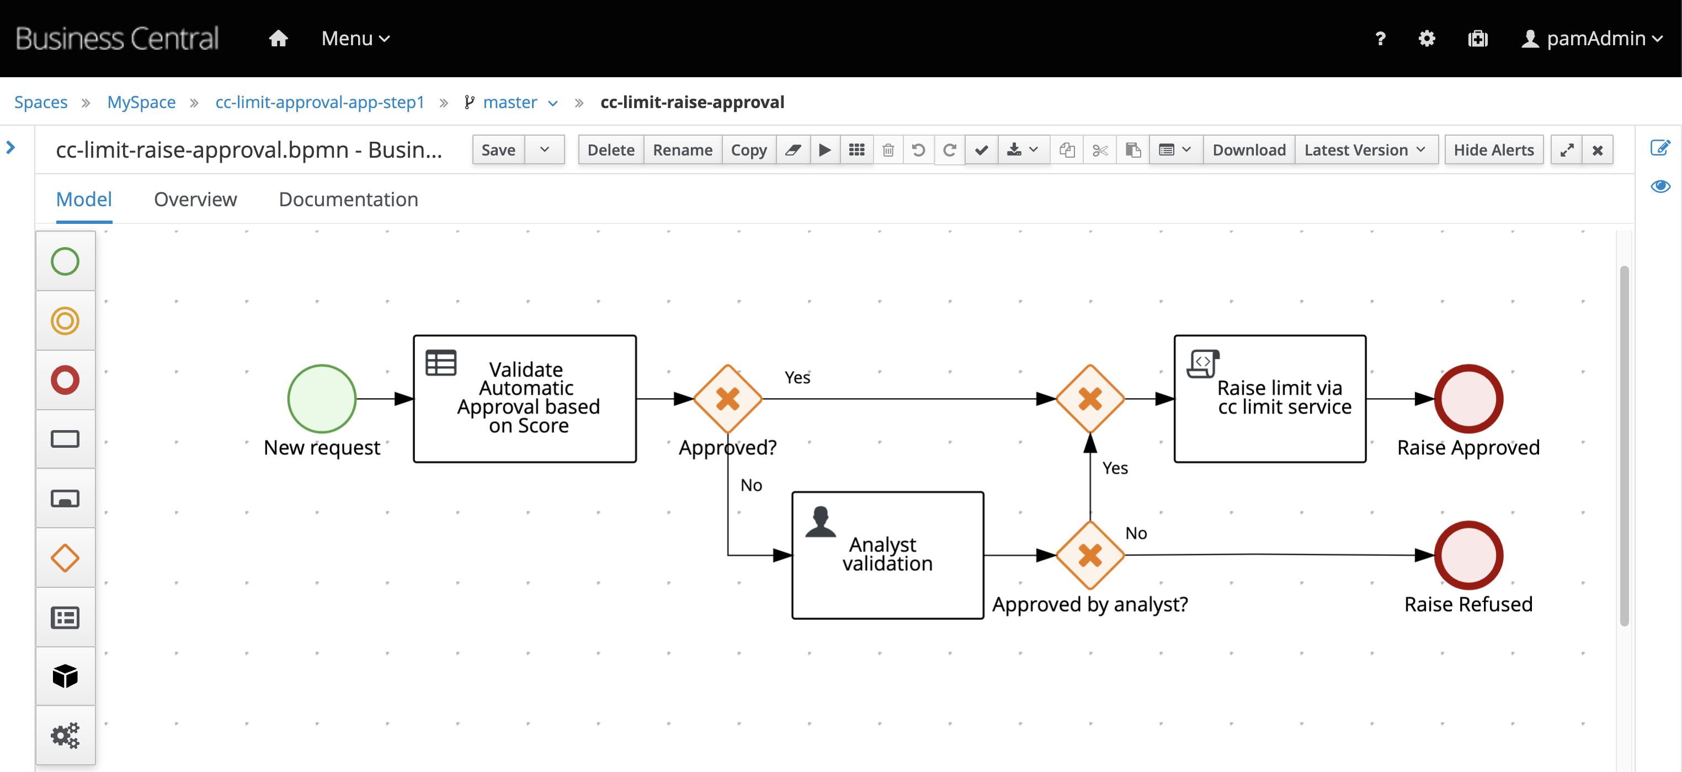Paste selection with the clipboard icon
1682x772 pixels.
pyautogui.click(x=1133, y=150)
